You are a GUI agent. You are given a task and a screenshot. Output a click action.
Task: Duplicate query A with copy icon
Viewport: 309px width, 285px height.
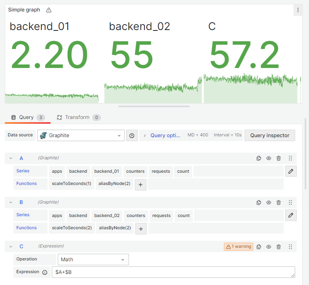[259, 158]
